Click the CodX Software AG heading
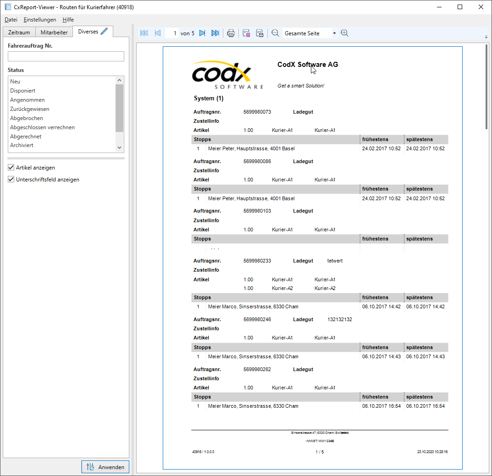 point(308,65)
